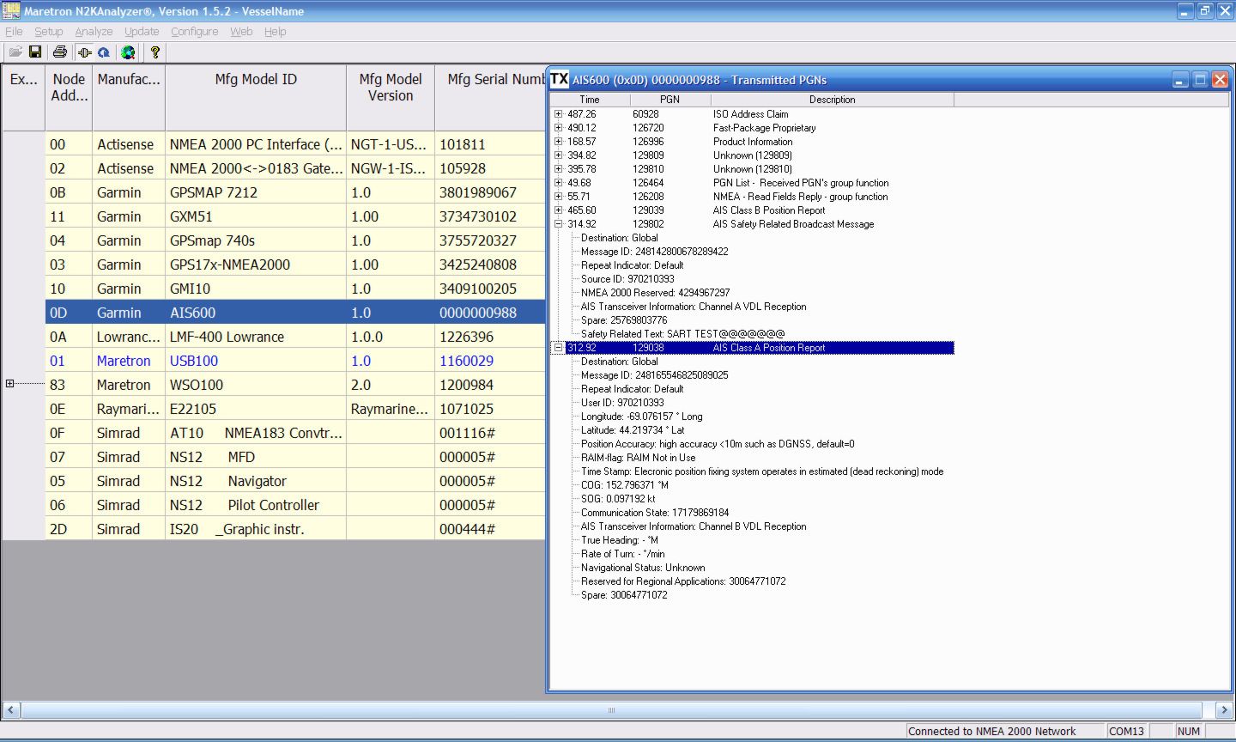
Task: Select the Garmin GPSMAP 7212 row
Action: (296, 192)
